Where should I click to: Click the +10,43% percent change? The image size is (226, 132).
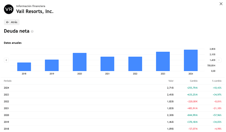pyautogui.click(x=217, y=88)
